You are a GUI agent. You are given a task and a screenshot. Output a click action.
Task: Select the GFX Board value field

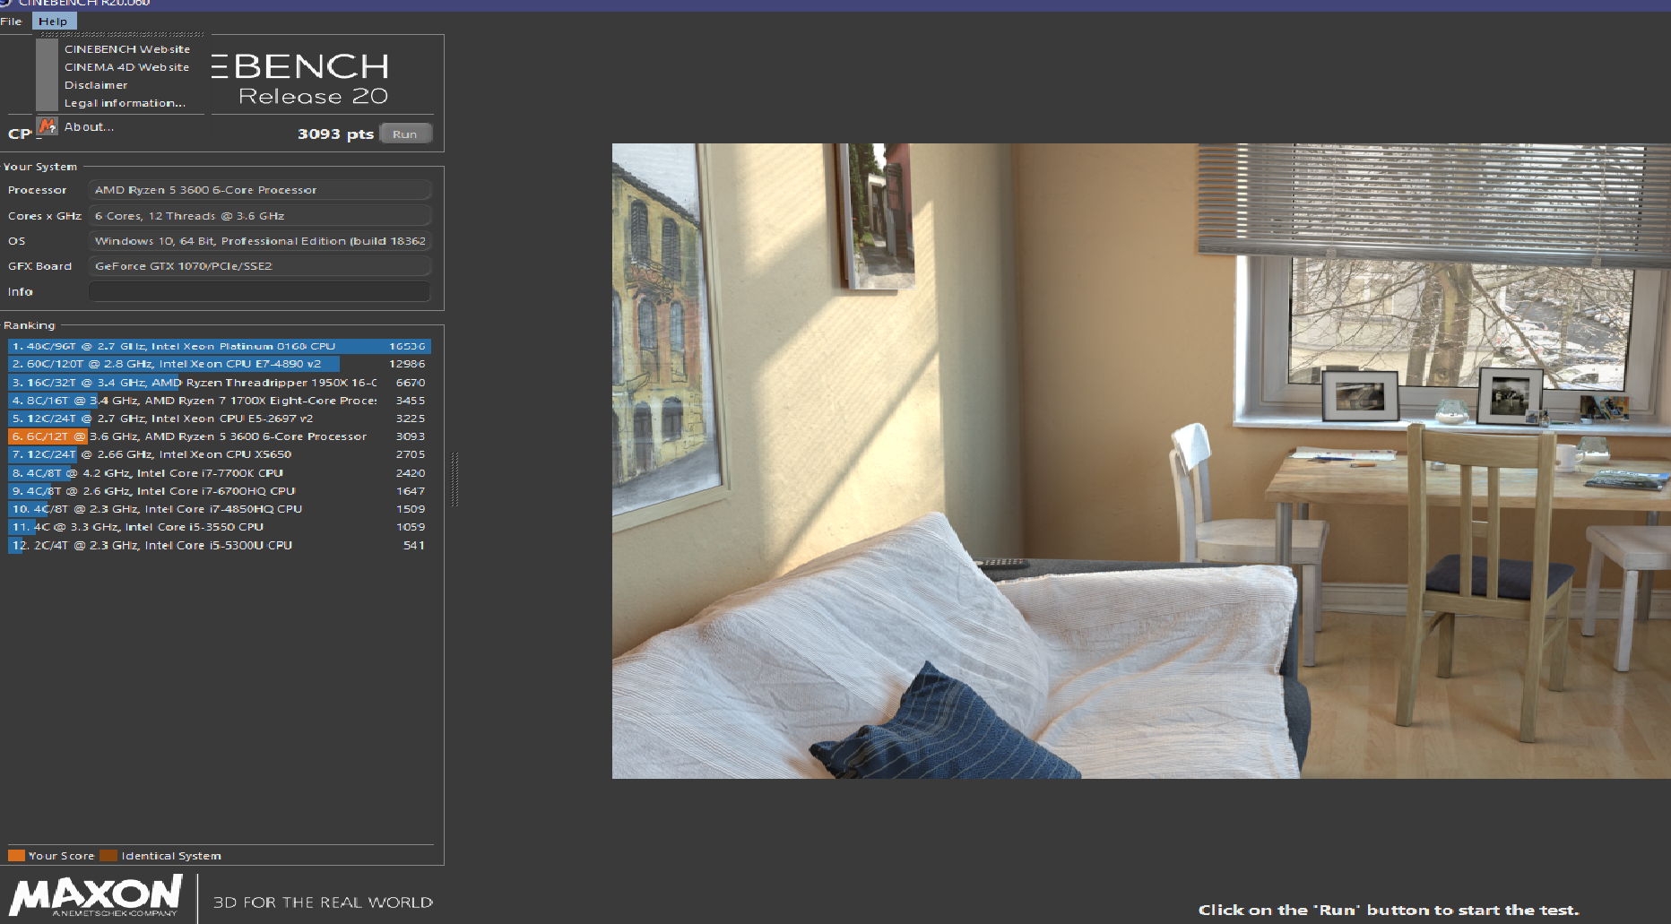260,266
